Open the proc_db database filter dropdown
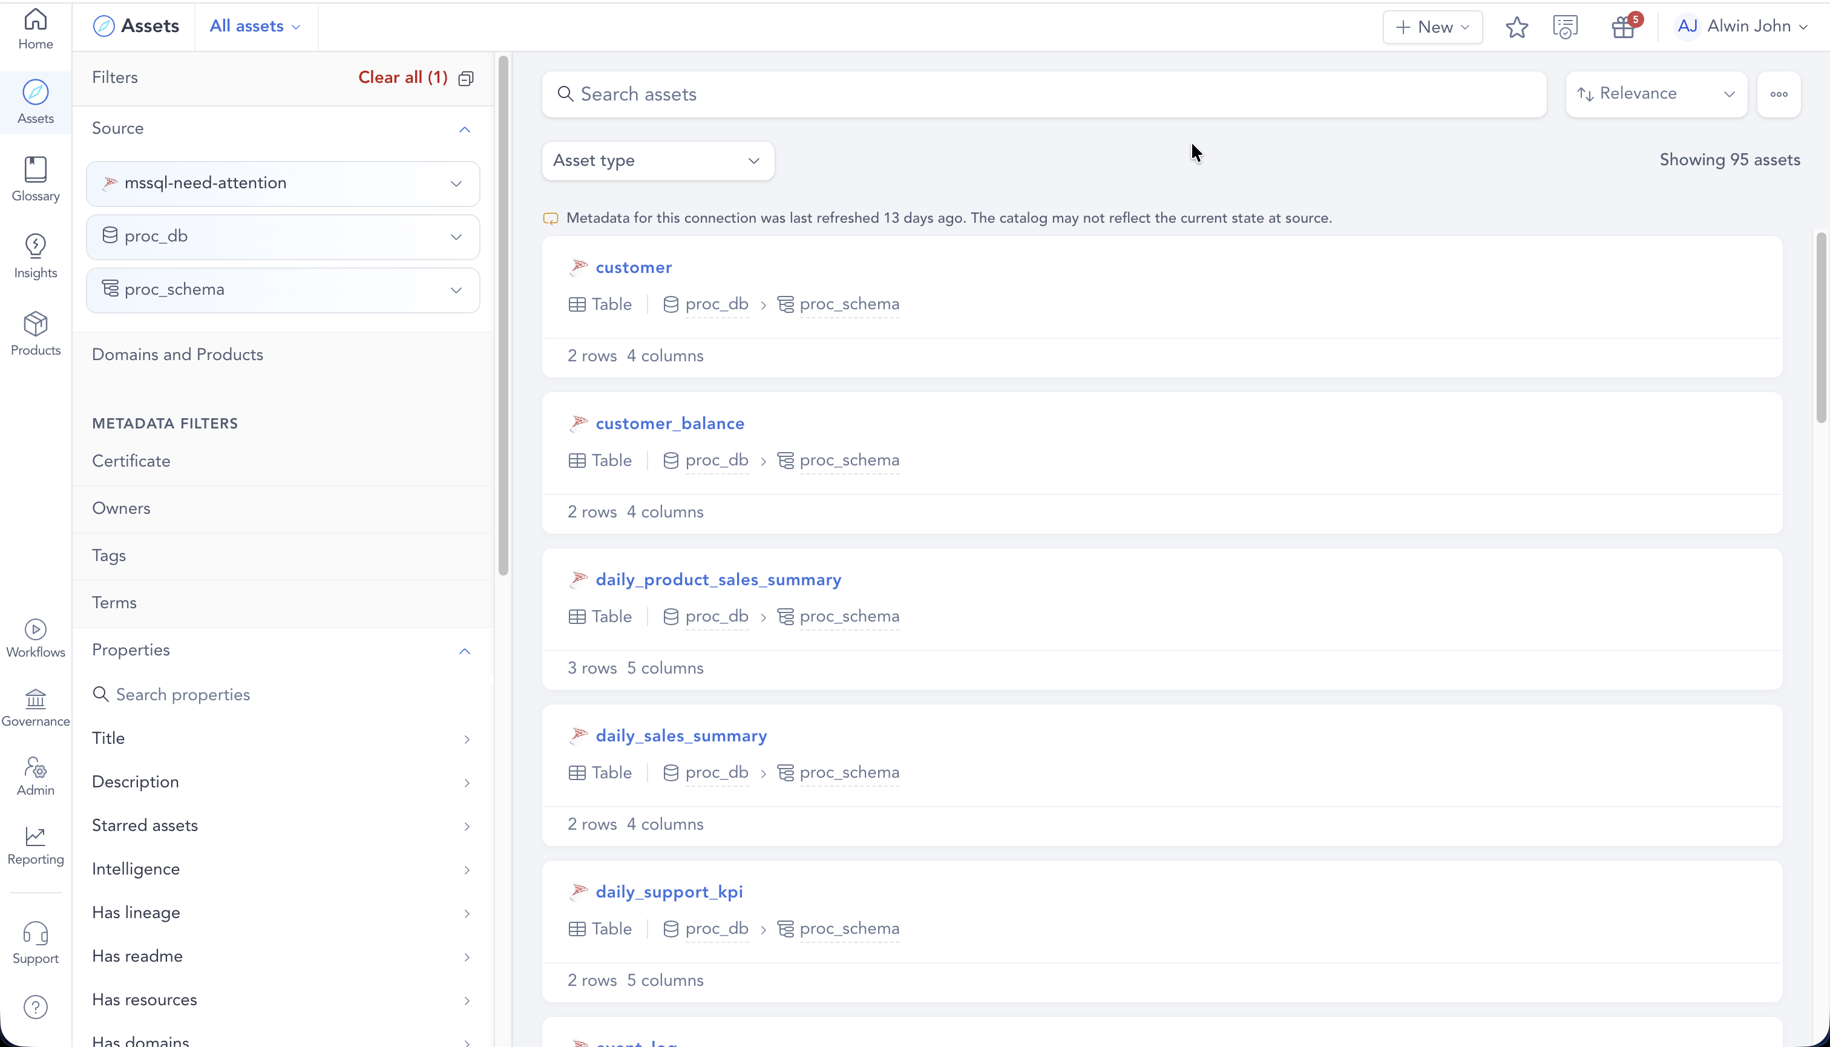Viewport: 1830px width, 1047px height. pos(283,237)
